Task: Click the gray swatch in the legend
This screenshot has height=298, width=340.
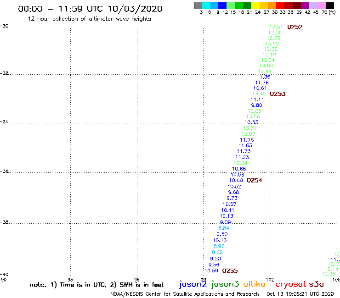Action: pos(198,6)
